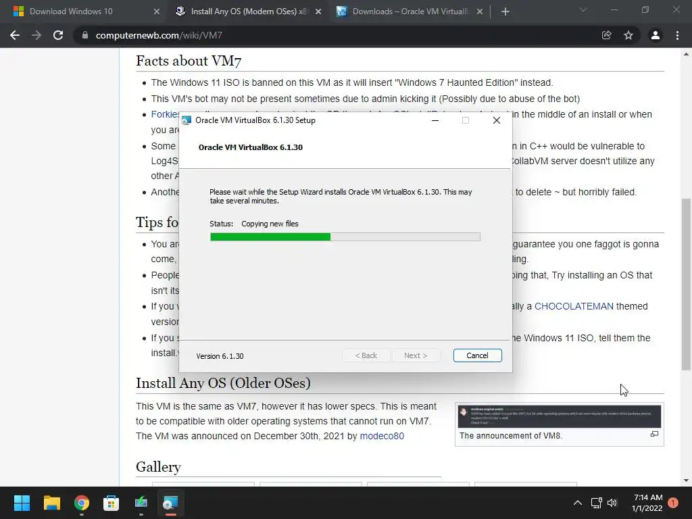Screen dimensions: 692x519
Task: Open the notification badge showing 1
Action: pos(673,503)
